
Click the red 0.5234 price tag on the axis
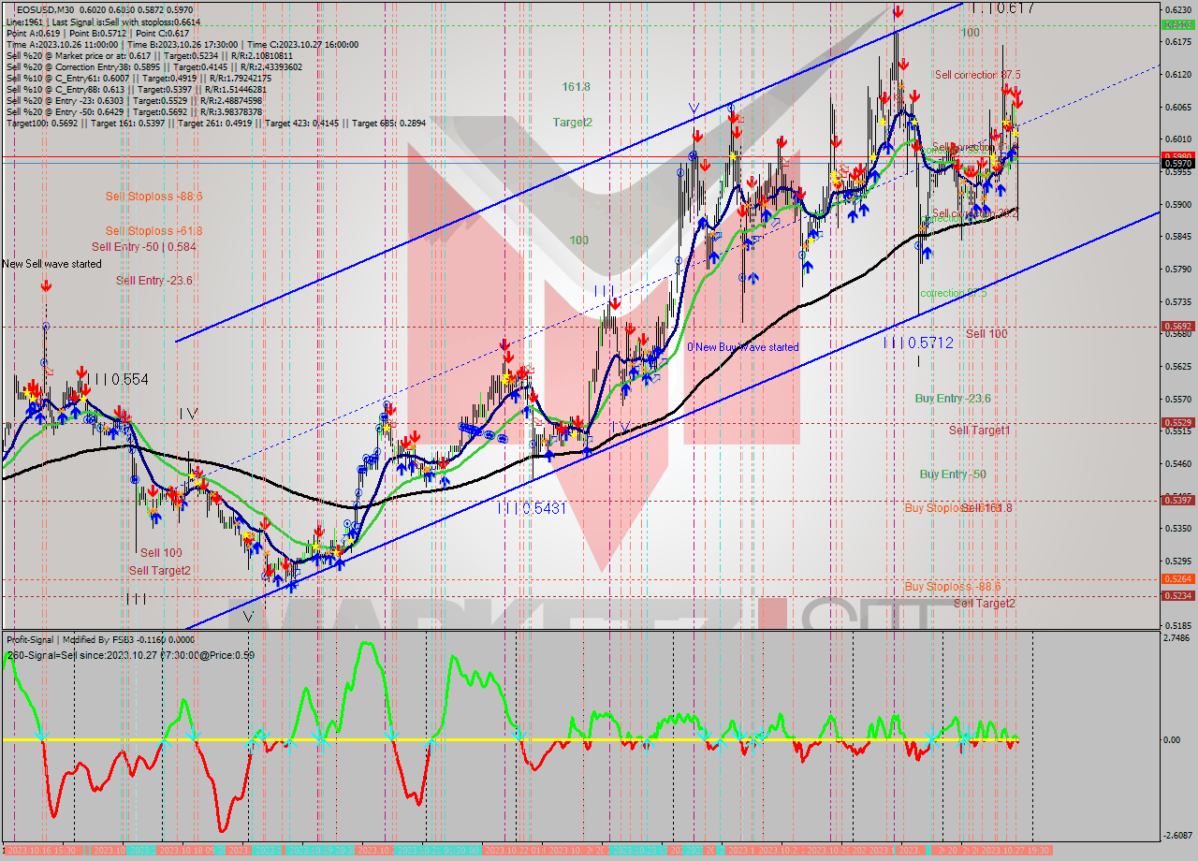tap(1176, 595)
